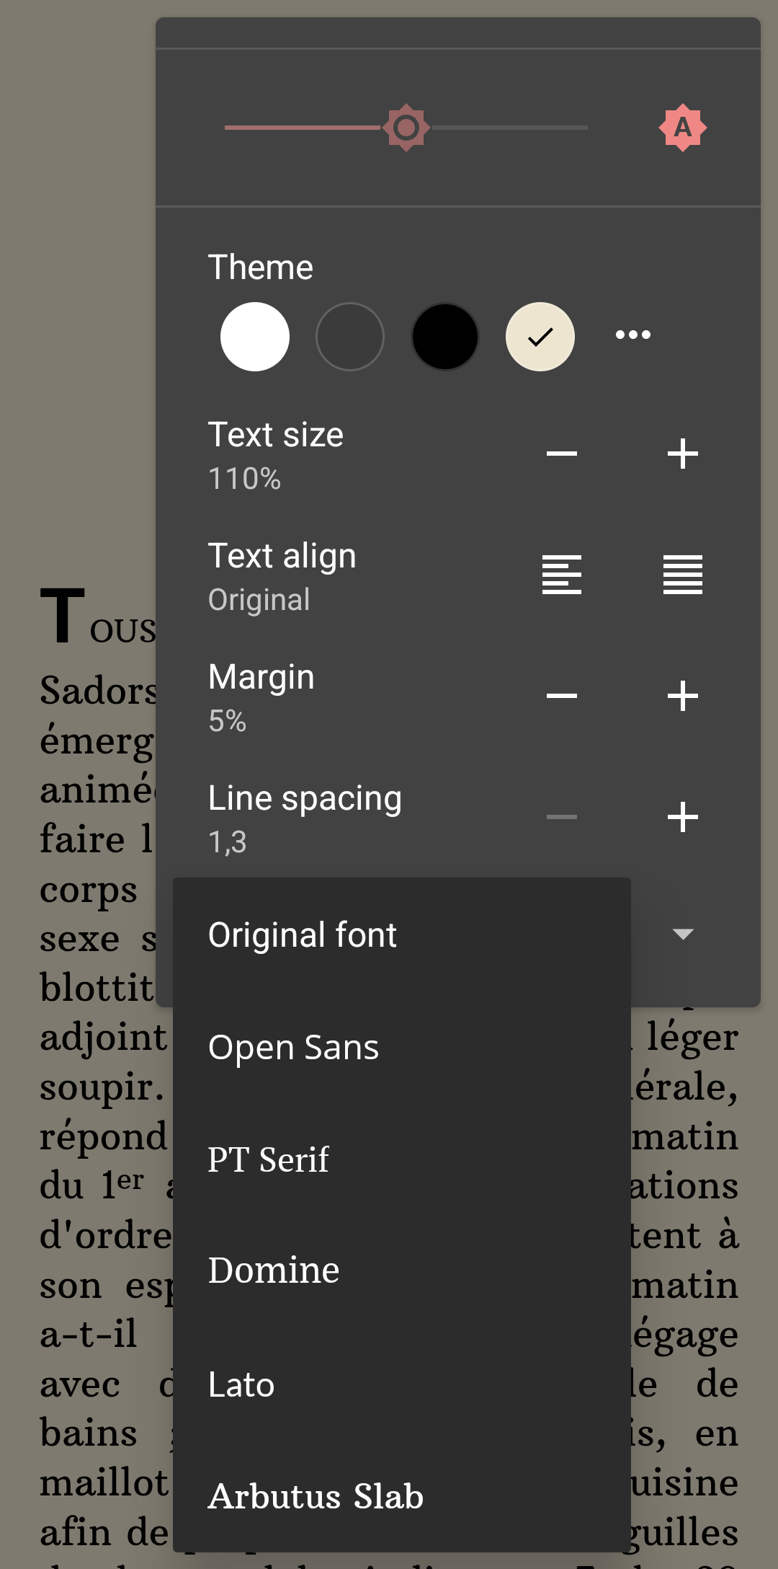
Task: Select the sepia theme swatch
Action: 540,337
